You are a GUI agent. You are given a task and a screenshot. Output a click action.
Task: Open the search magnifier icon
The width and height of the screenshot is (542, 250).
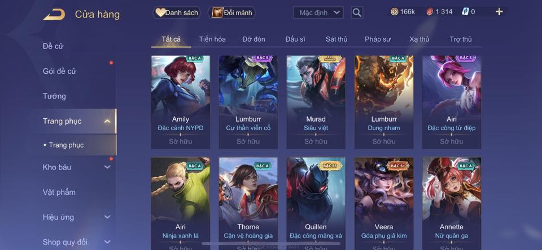point(357,13)
